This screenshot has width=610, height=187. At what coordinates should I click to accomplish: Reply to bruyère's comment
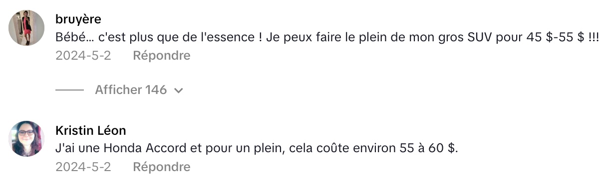[x=161, y=55]
